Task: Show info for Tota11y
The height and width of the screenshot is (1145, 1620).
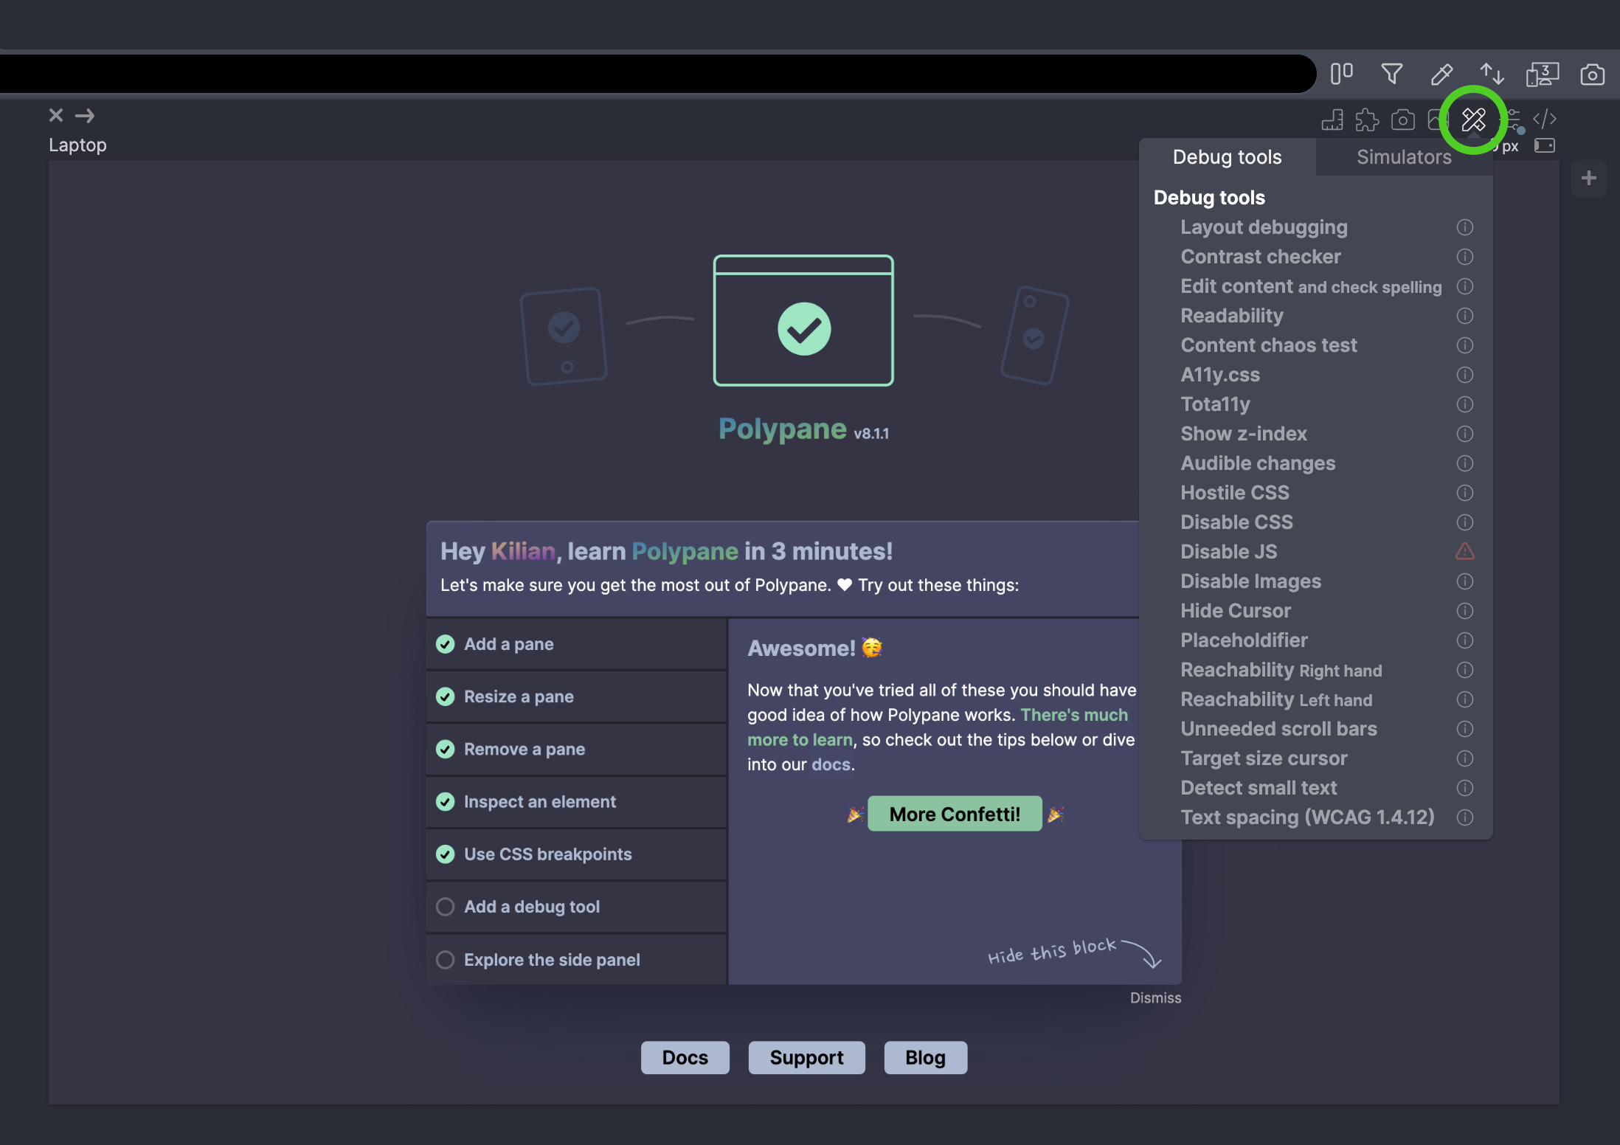Action: (x=1465, y=404)
